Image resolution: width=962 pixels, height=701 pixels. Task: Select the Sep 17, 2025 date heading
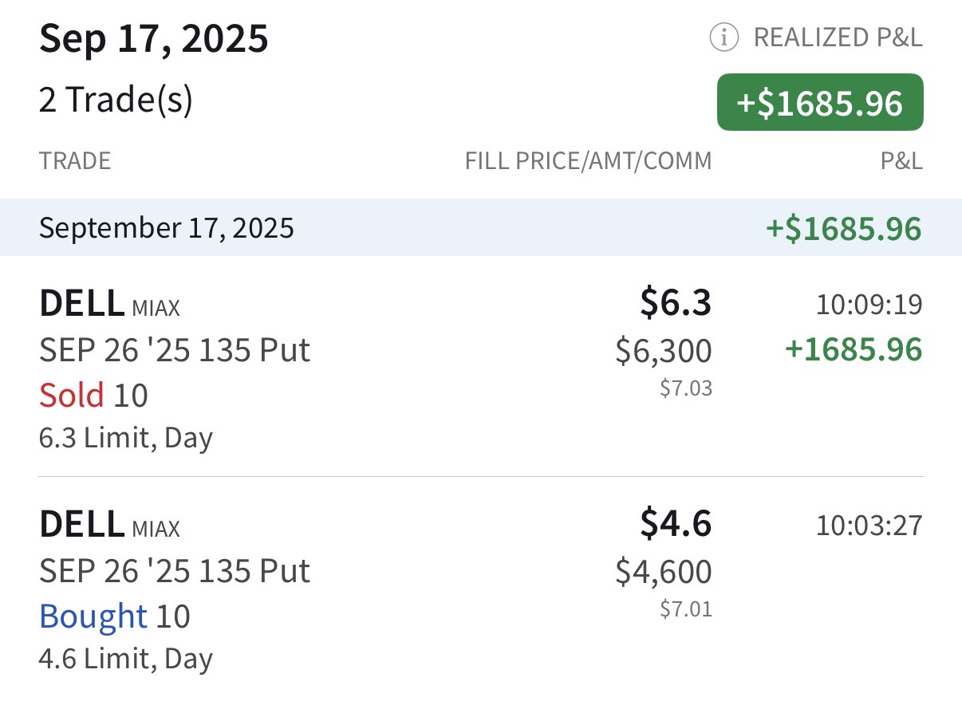[x=154, y=38]
